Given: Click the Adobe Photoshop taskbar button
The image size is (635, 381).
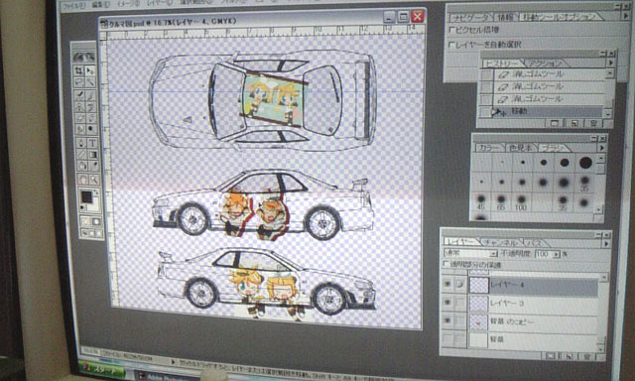Looking at the screenshot, I should tap(167, 377).
